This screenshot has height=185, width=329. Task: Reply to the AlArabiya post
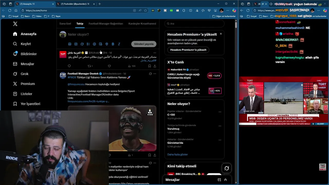click(69, 66)
